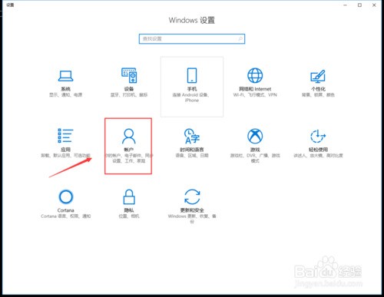Close the 设置 window
Screen dimensions: 384x297
click(x=374, y=5)
